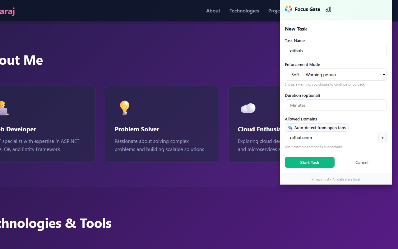Focus the Task Name field containing 'github'

[336, 51]
